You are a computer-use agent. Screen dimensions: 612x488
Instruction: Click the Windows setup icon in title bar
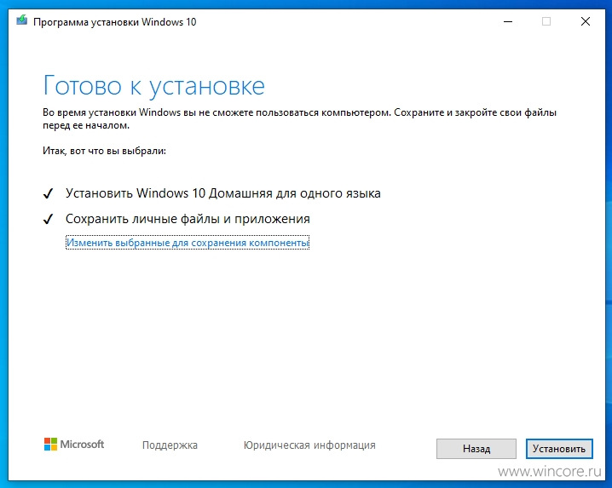point(22,20)
